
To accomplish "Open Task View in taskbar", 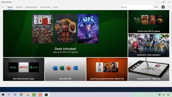I will pyautogui.click(x=15, y=95).
